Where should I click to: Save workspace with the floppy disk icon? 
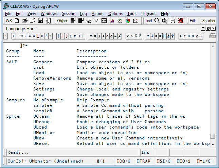click(40, 21)
